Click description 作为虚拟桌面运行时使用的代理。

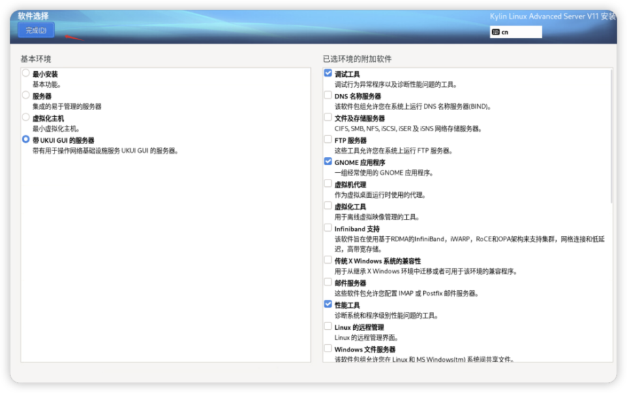pyautogui.click(x=380, y=195)
